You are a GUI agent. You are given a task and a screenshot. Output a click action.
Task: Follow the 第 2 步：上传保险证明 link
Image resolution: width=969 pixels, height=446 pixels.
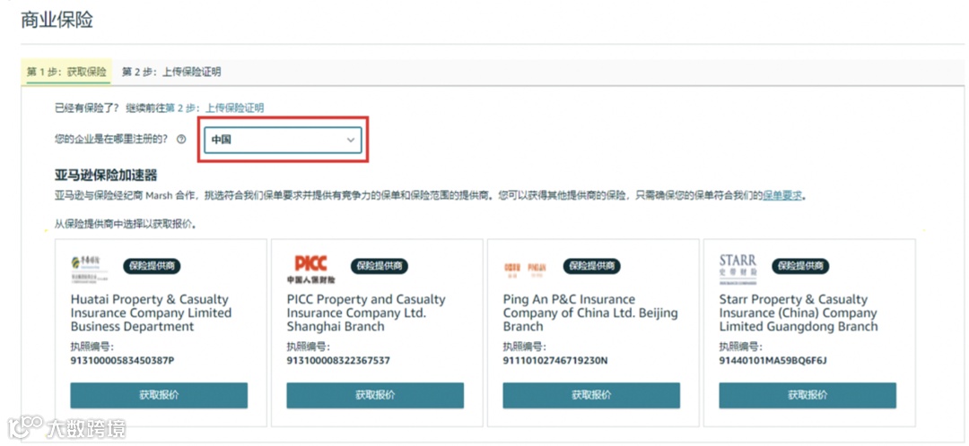214,108
